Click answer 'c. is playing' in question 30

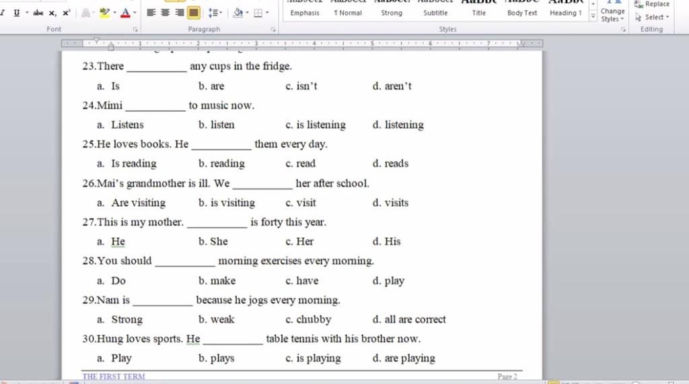pyautogui.click(x=314, y=358)
